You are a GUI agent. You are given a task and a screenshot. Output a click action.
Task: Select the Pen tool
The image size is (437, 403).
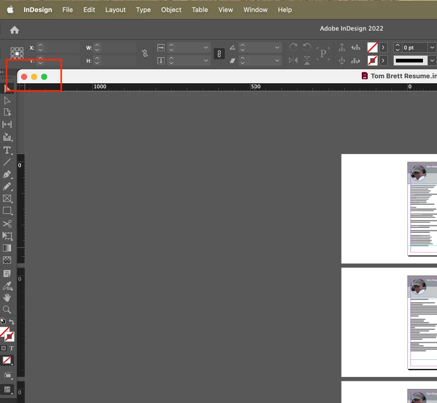coord(7,175)
